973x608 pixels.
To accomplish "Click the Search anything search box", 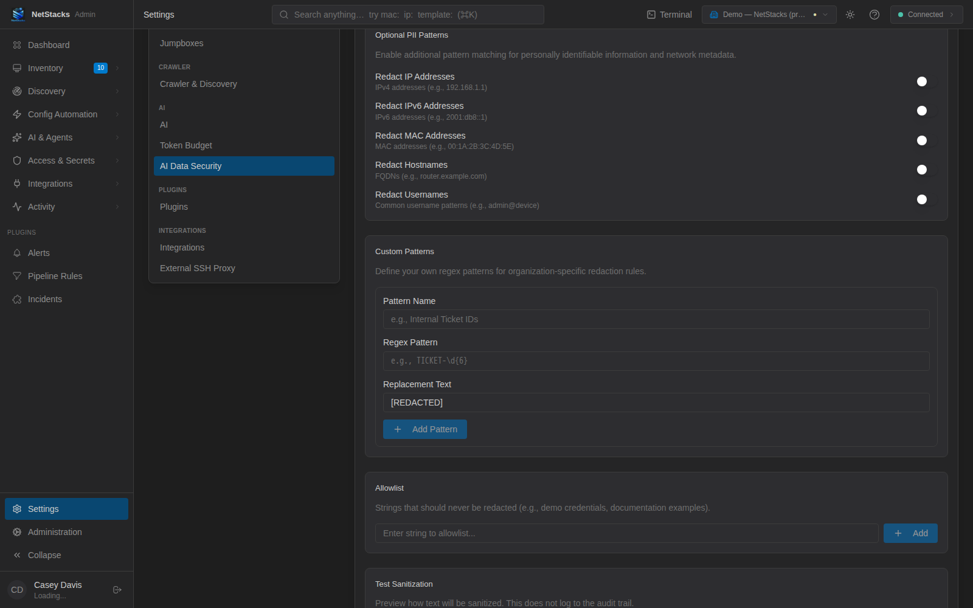I will coord(407,15).
